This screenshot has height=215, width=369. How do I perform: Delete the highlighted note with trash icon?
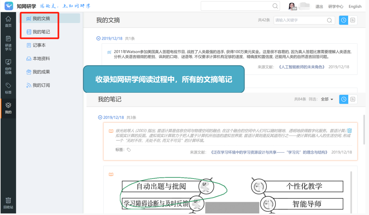pyautogui.click(x=350, y=131)
